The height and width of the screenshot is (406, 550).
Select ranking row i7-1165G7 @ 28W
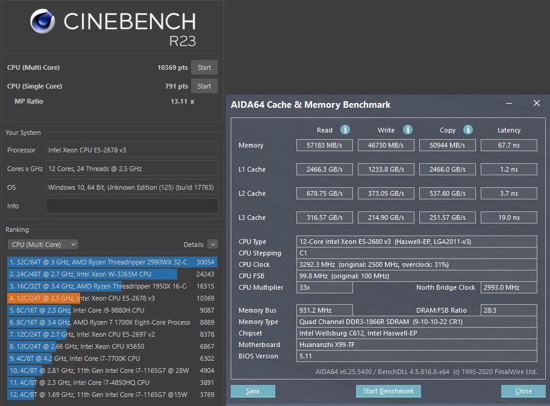[x=112, y=370]
